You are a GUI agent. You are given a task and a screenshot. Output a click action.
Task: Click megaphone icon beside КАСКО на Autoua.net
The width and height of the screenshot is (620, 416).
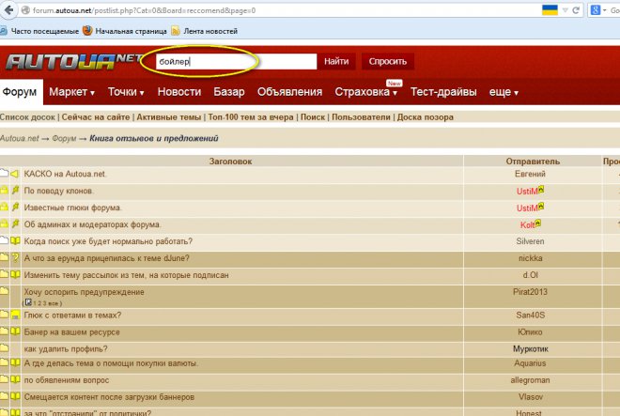pyautogui.click(x=15, y=174)
